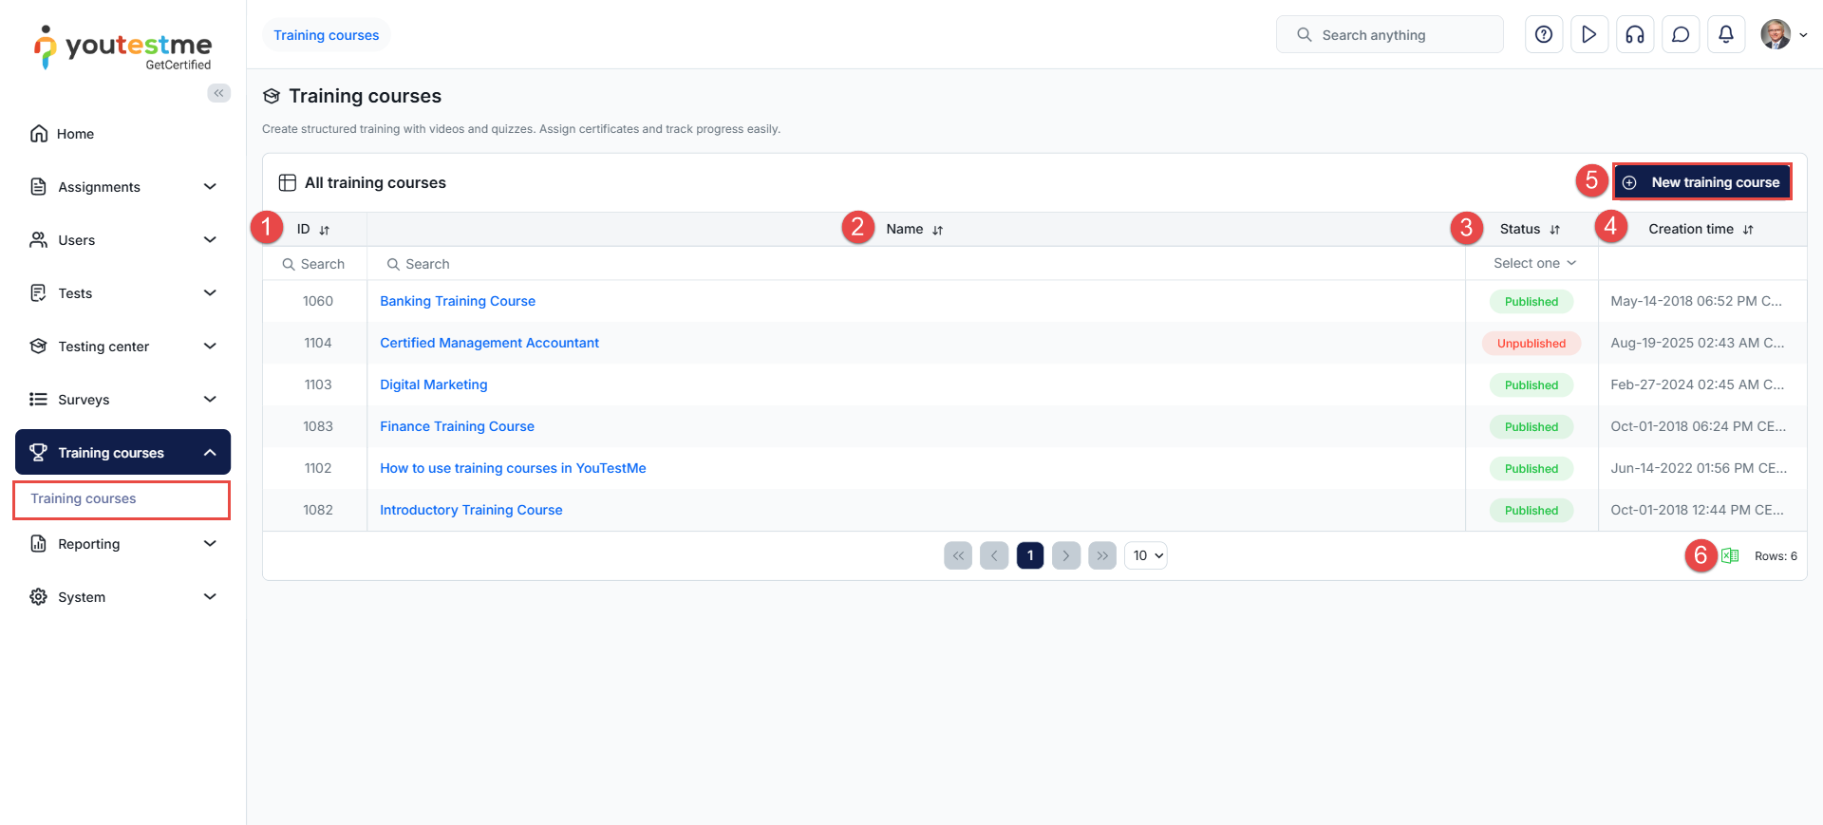This screenshot has width=1823, height=825.
Task: Open Introductory Training Course link
Action: [472, 510]
